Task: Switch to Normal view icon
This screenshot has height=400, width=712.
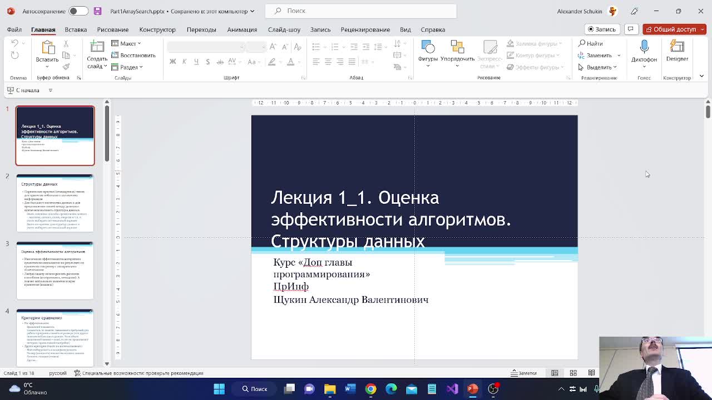Action: pos(555,373)
